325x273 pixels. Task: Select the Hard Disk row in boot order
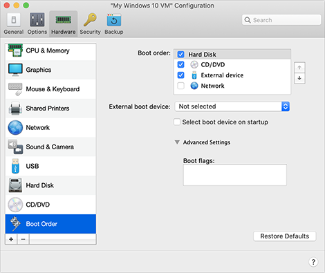(x=232, y=55)
